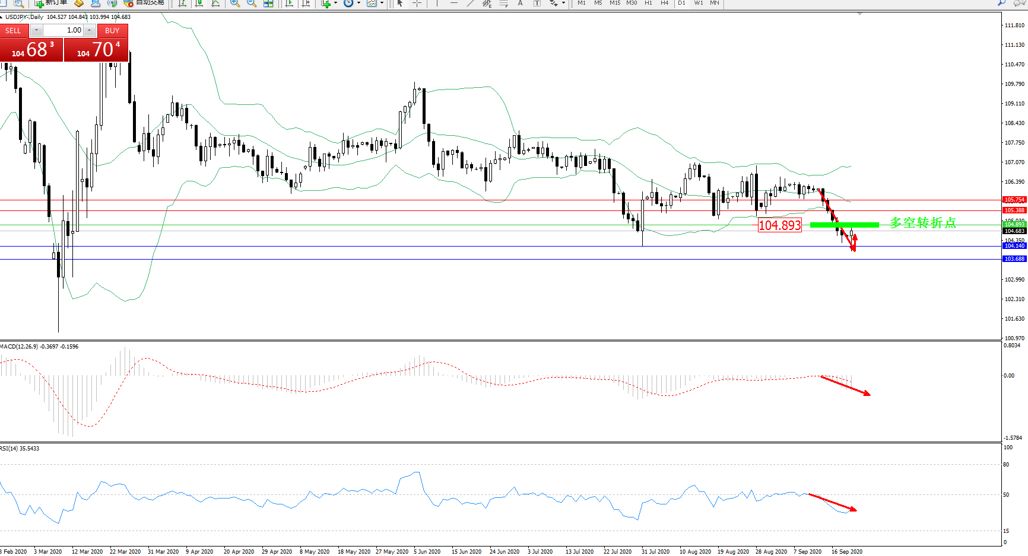The width and height of the screenshot is (1028, 556).
Task: Switch to the H4 timeframe
Action: [x=665, y=3]
